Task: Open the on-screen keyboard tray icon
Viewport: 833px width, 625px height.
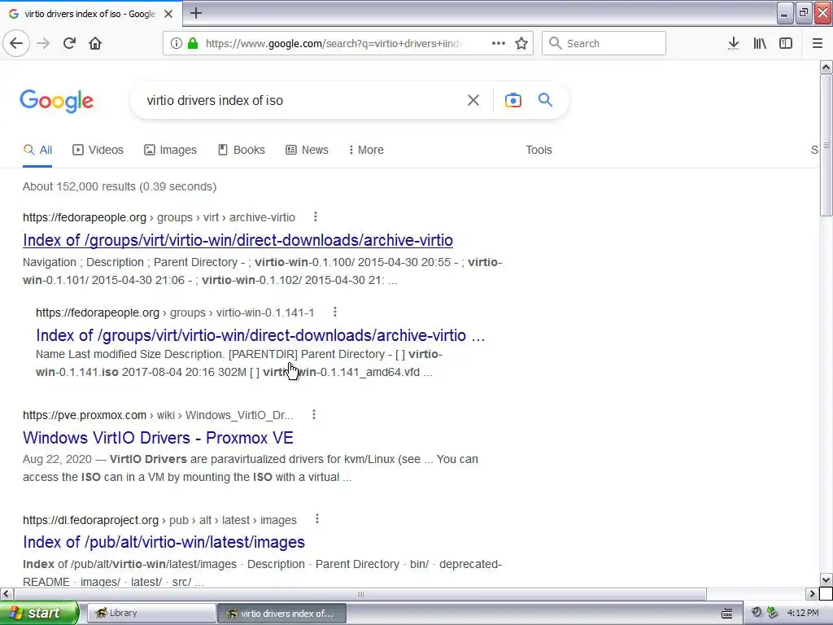Action: click(x=726, y=614)
